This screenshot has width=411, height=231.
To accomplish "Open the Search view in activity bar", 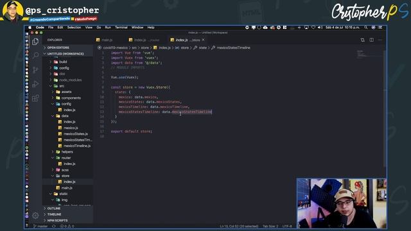I will (36, 55).
